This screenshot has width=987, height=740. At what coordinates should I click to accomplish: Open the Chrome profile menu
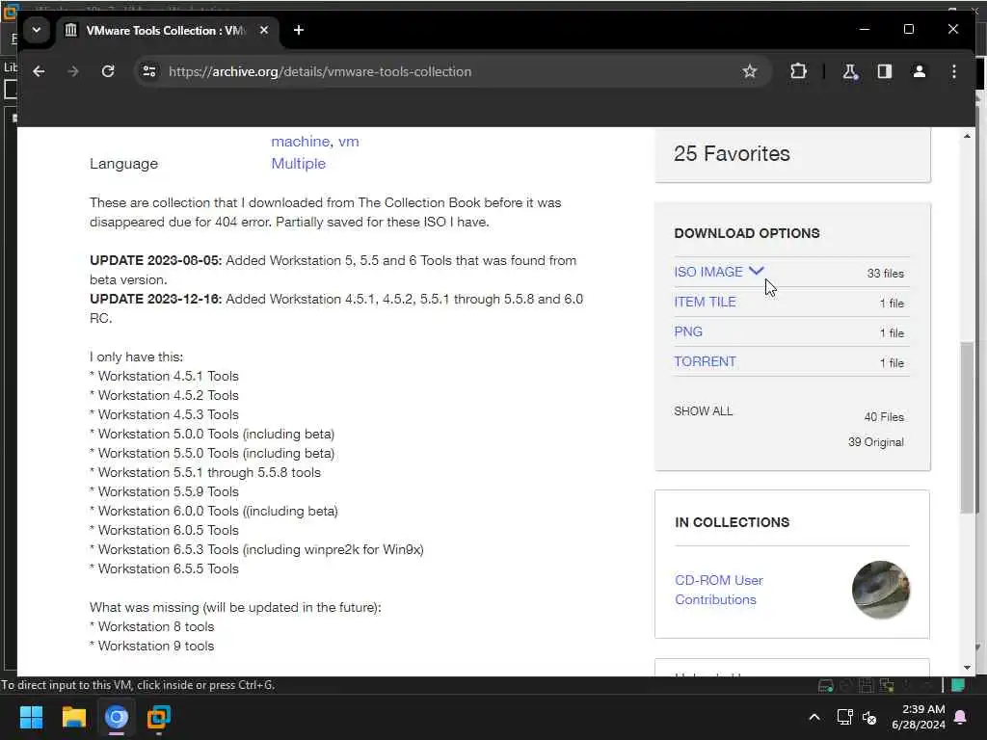(919, 71)
